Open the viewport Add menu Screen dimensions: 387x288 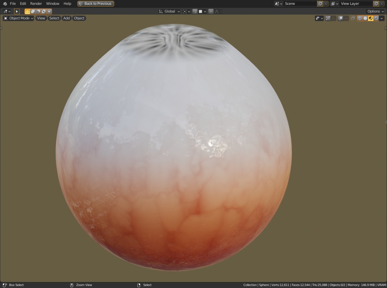point(67,18)
